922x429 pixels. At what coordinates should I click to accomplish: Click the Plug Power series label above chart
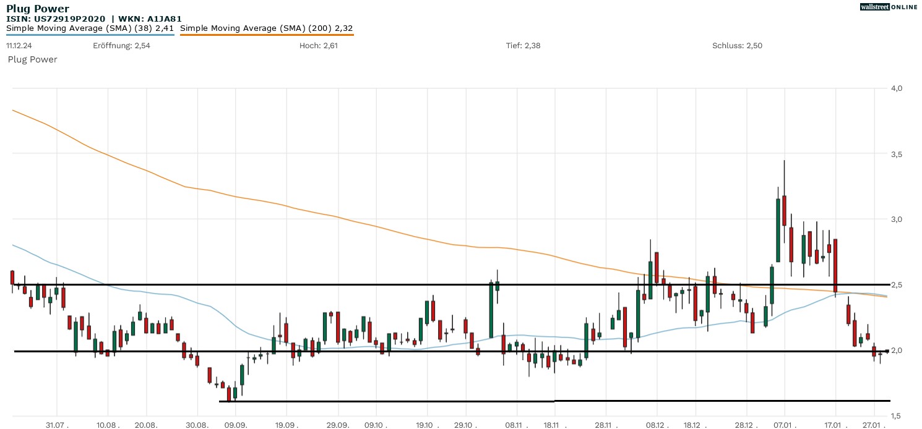[x=32, y=59]
